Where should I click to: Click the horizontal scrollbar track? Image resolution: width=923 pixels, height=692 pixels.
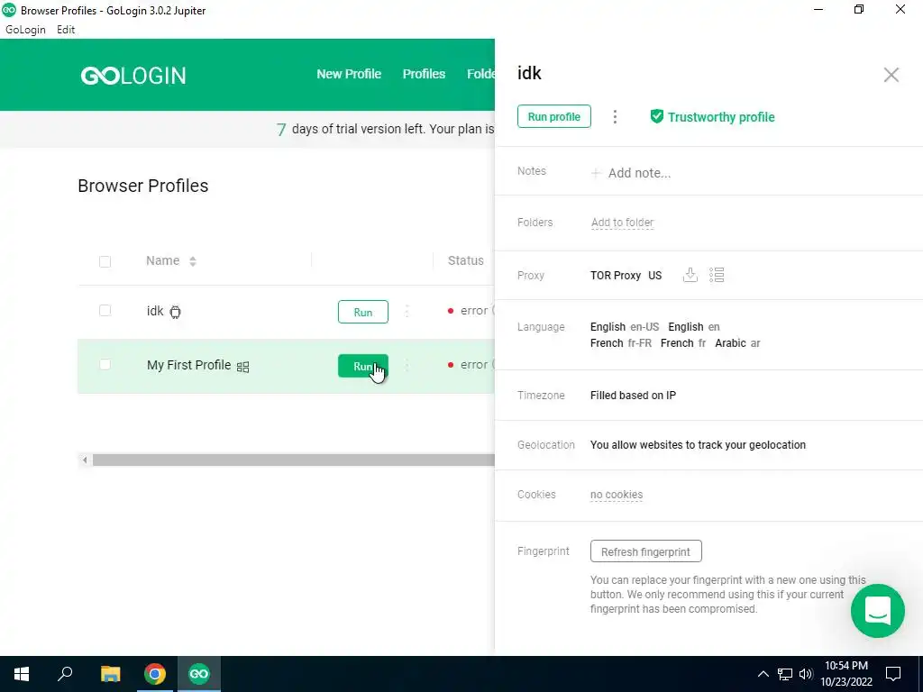coord(293,460)
